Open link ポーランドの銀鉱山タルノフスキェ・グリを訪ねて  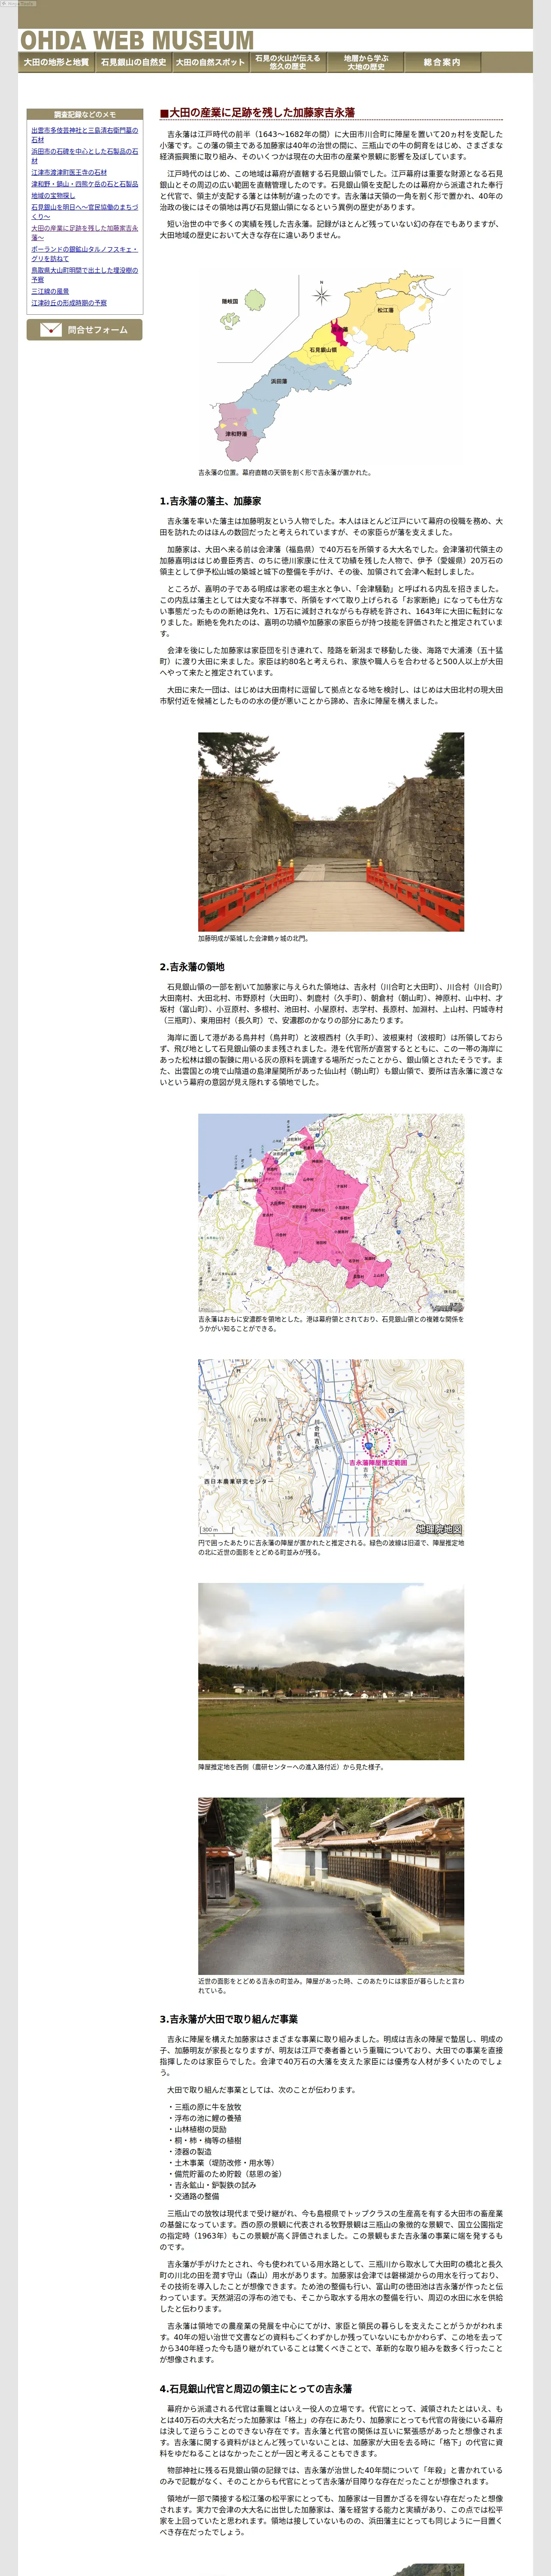[x=85, y=254]
